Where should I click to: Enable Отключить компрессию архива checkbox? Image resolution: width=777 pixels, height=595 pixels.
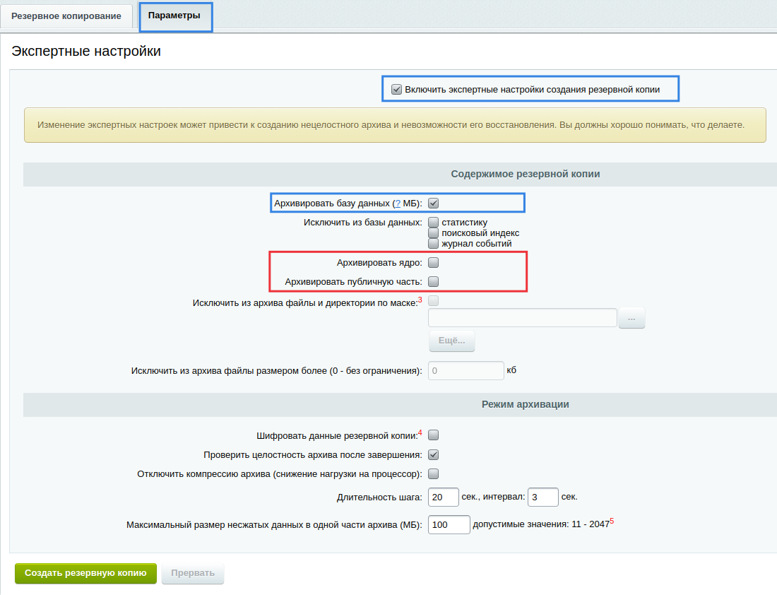click(x=434, y=474)
